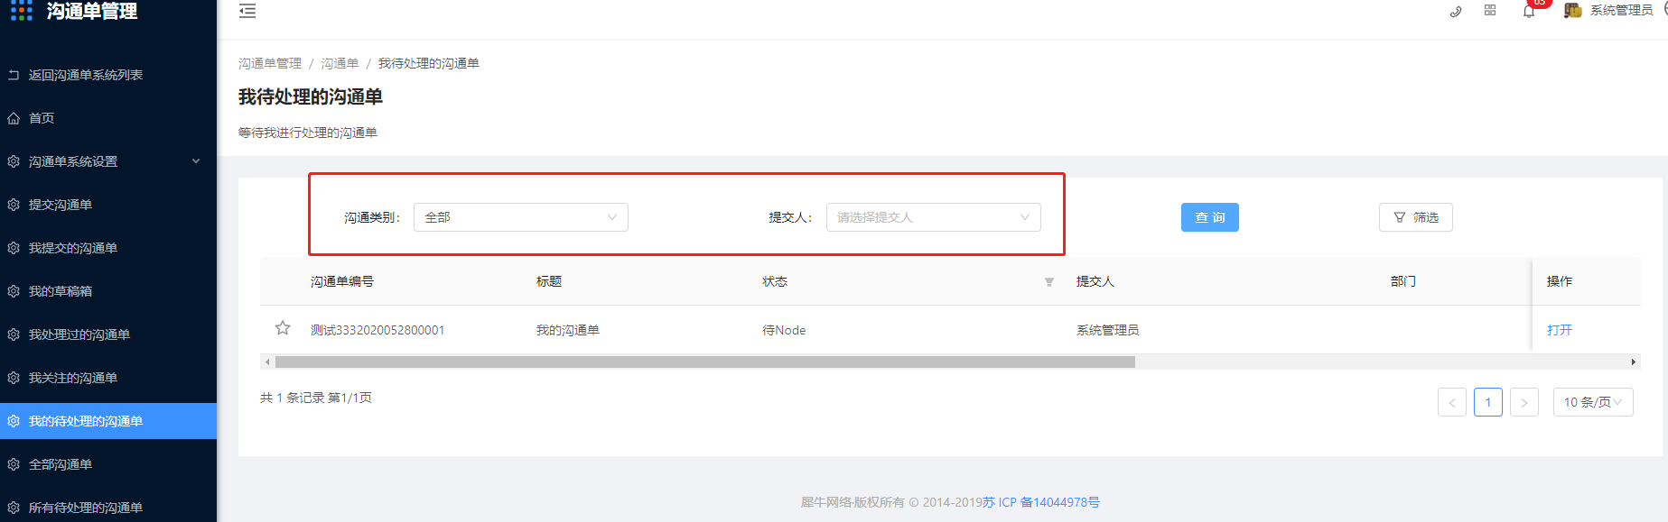This screenshot has width=1668, height=522.
Task: Click the 系统管理员 cell in table row
Action: (x=1108, y=330)
